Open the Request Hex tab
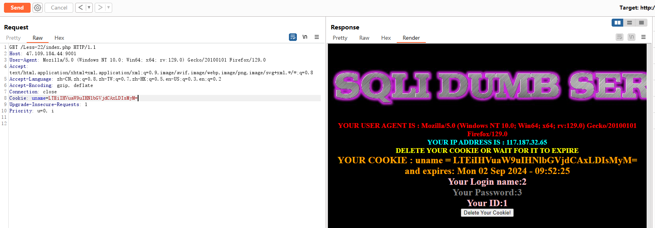Viewport: 655px width, 228px height. pos(59,38)
